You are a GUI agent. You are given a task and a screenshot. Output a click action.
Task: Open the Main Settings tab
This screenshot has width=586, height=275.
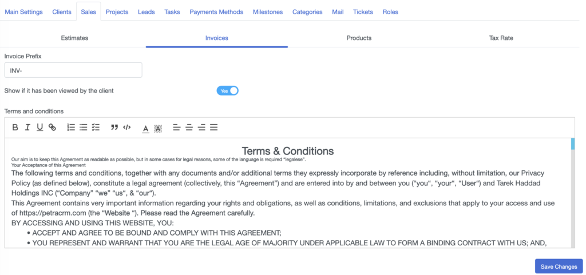[x=23, y=12]
